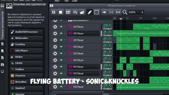Toggle the auto-scrolling arrow button

pyautogui.click(x=104, y=12)
